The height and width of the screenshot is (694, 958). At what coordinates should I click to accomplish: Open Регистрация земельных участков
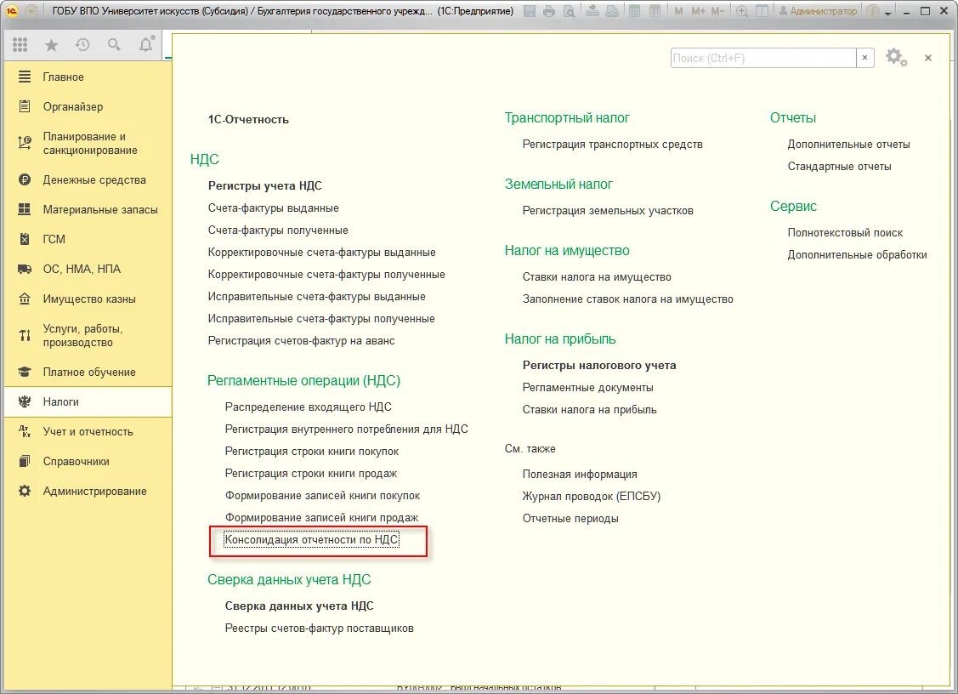pos(608,210)
